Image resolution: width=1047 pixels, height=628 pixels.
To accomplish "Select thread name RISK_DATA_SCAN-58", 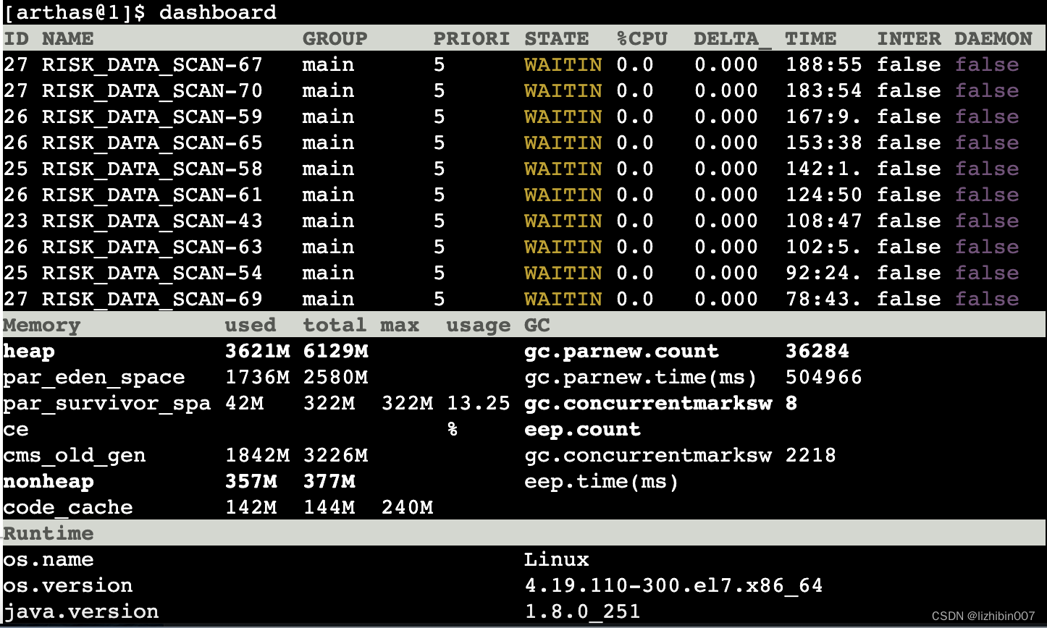I will pyautogui.click(x=152, y=169).
